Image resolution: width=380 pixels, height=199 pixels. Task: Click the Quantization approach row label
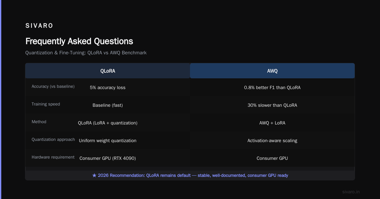click(53, 139)
